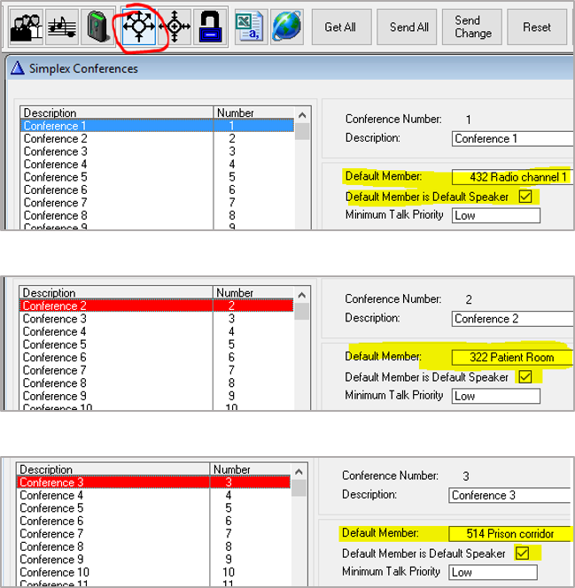The height and width of the screenshot is (588, 575).
Task: Click the Send All button
Action: coord(407,27)
